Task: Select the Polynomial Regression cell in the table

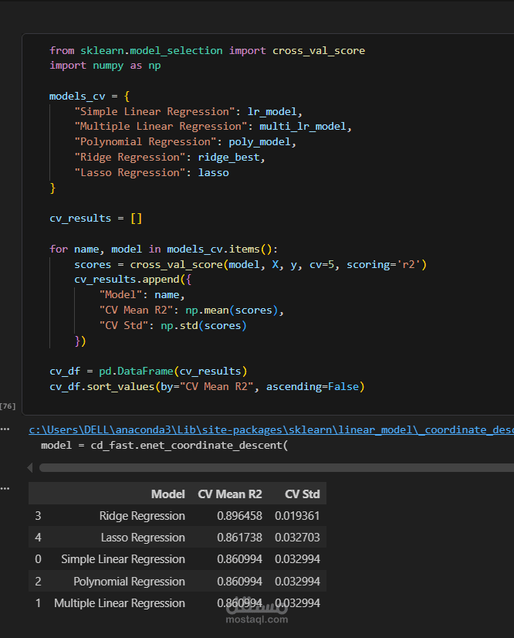Action: 129,582
